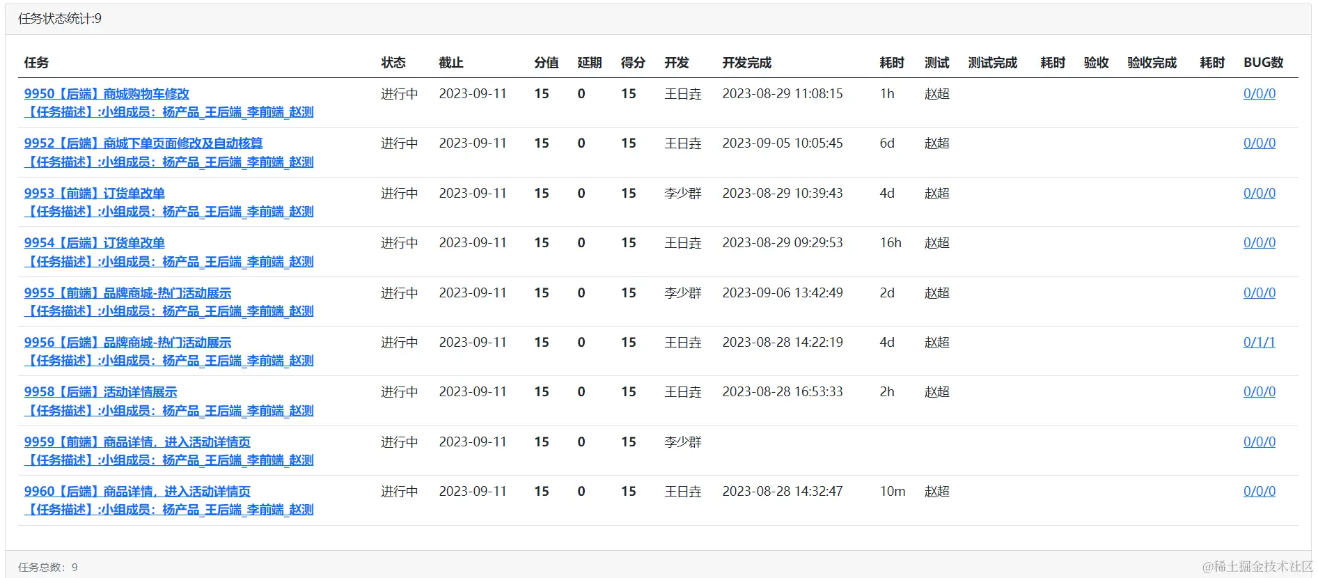
Task: Open BUG count 0/0/0 for task 9959
Action: pos(1260,442)
